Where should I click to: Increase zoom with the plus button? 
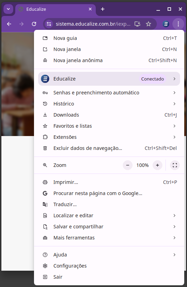point(158,165)
